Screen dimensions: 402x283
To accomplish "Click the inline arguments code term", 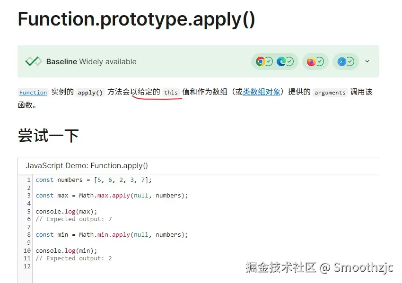I will coord(330,93).
